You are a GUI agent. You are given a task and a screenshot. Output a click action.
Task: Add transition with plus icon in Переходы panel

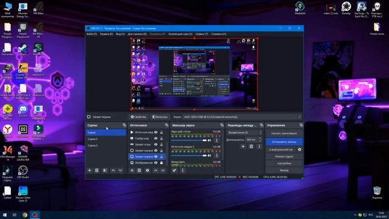tap(243, 147)
